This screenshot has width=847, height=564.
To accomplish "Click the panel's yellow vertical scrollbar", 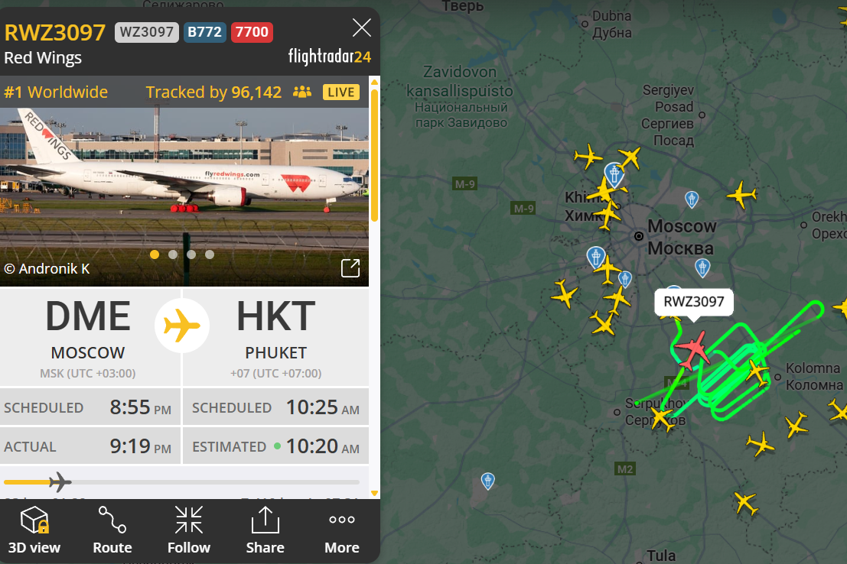I will click(x=374, y=155).
